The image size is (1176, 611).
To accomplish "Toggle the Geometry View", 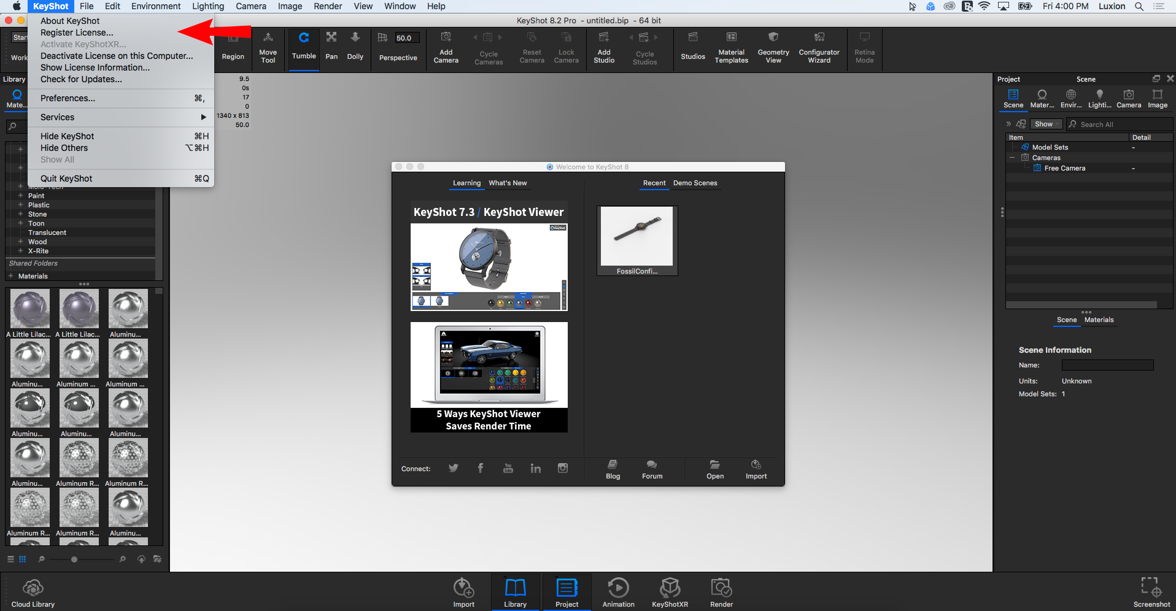I will [773, 47].
